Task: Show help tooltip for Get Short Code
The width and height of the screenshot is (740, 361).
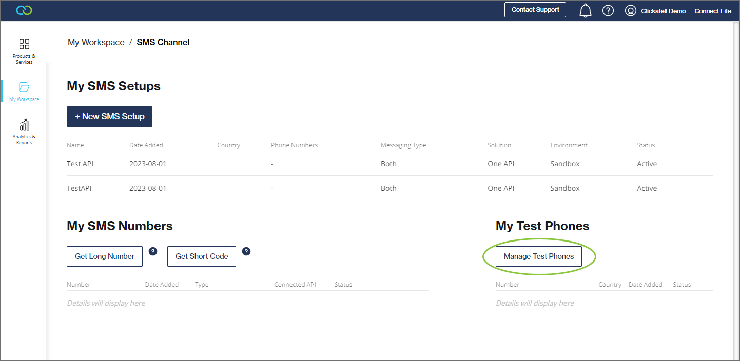Action: coord(246,251)
